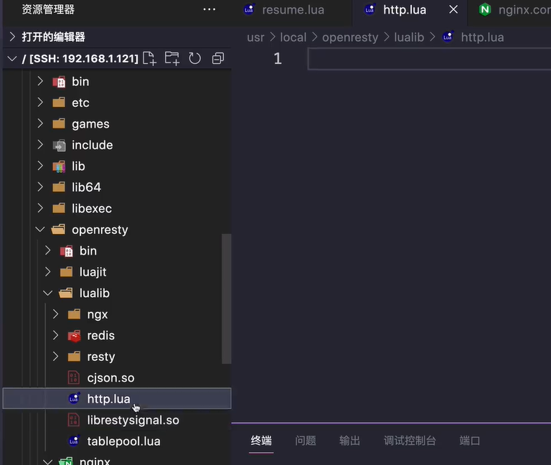
Task: Open the explorer more actions ellipsis menu
Action: (209, 9)
